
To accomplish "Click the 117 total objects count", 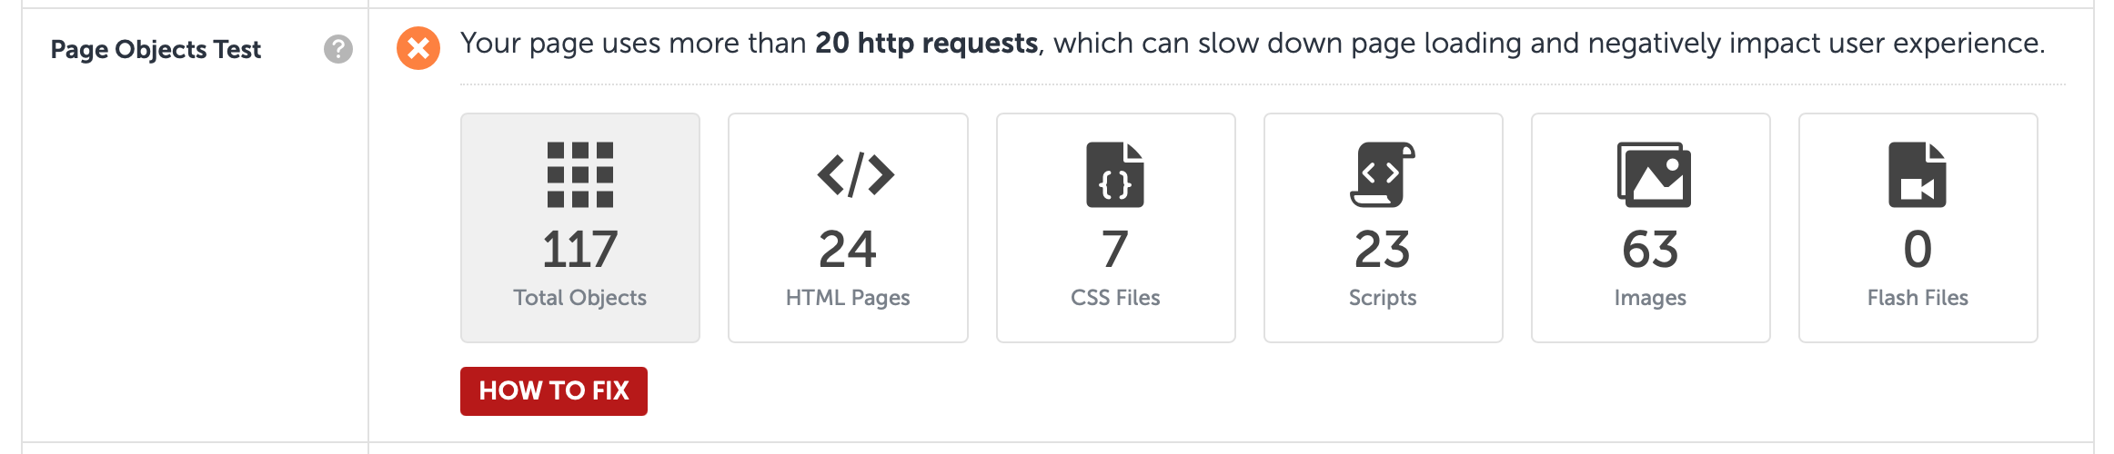I will pyautogui.click(x=579, y=250).
